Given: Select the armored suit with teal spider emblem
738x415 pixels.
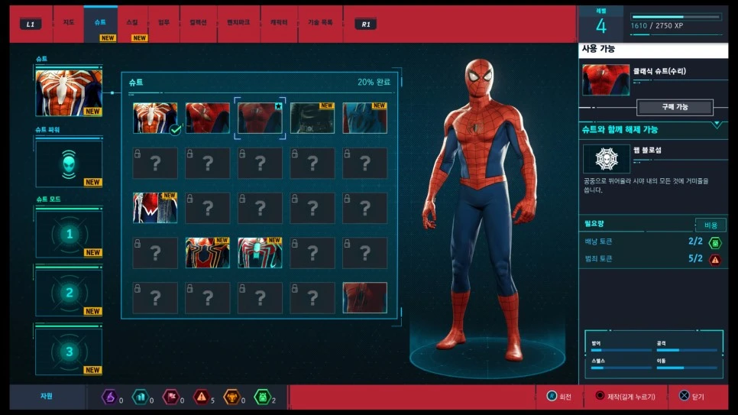Looking at the screenshot, I should (260, 252).
